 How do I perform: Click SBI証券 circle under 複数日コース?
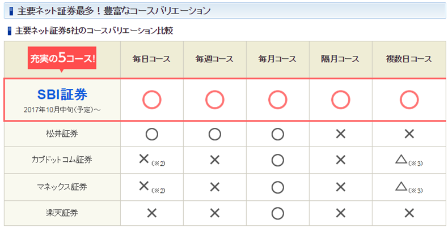(x=409, y=100)
